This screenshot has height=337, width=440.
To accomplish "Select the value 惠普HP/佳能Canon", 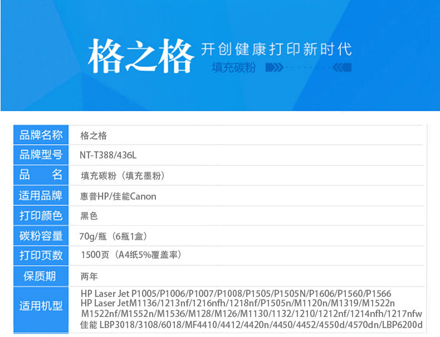I will tap(118, 196).
